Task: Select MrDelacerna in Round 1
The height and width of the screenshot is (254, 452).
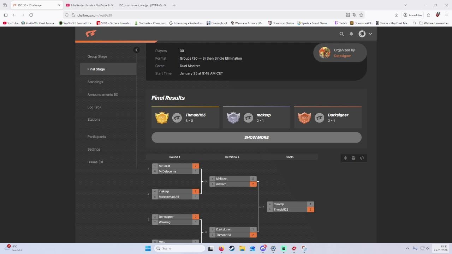Action: tap(176, 171)
